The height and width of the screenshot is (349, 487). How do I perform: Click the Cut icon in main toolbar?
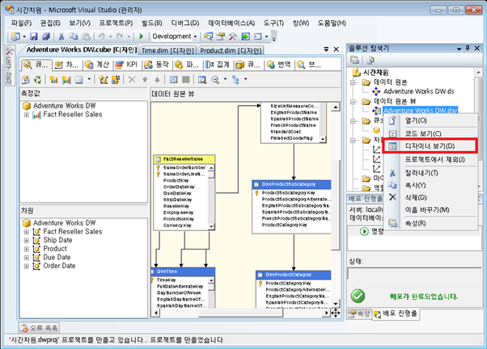pos(61,36)
